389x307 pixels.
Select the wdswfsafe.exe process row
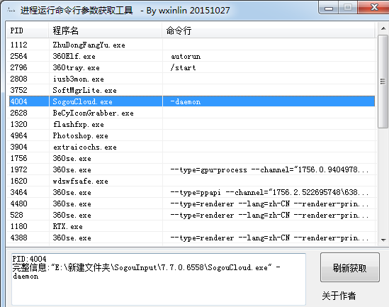click(191, 182)
